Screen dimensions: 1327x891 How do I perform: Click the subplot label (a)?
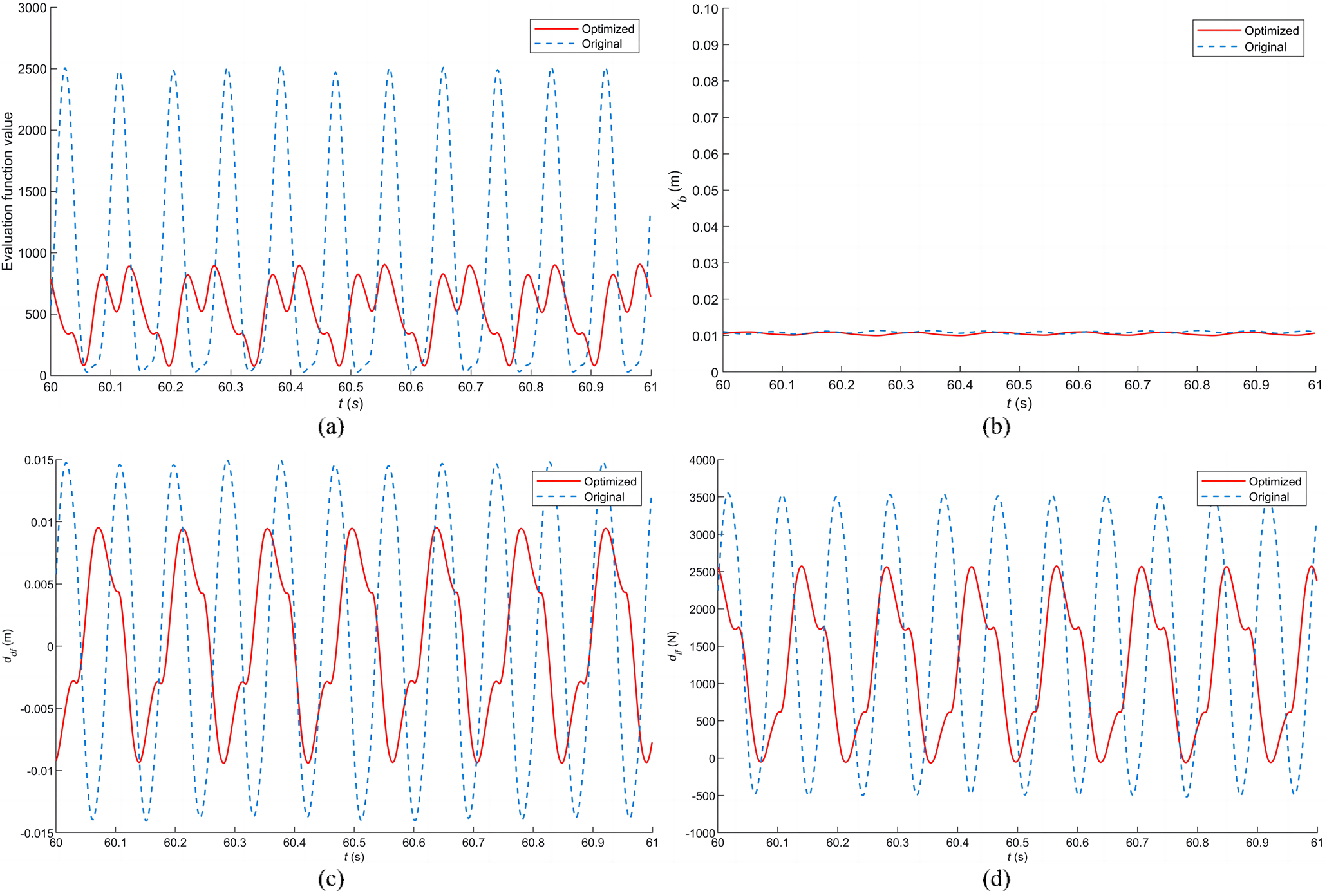click(x=332, y=426)
